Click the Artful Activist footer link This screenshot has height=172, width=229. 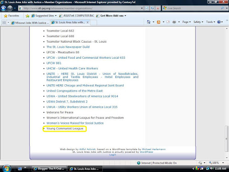pos(87,149)
